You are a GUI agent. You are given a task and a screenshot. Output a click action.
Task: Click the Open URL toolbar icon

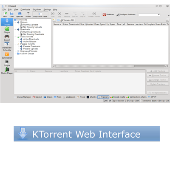tap(20, 14)
